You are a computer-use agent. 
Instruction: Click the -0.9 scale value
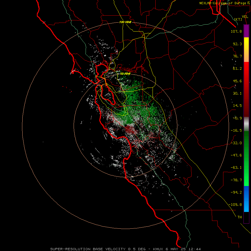click(x=237, y=118)
